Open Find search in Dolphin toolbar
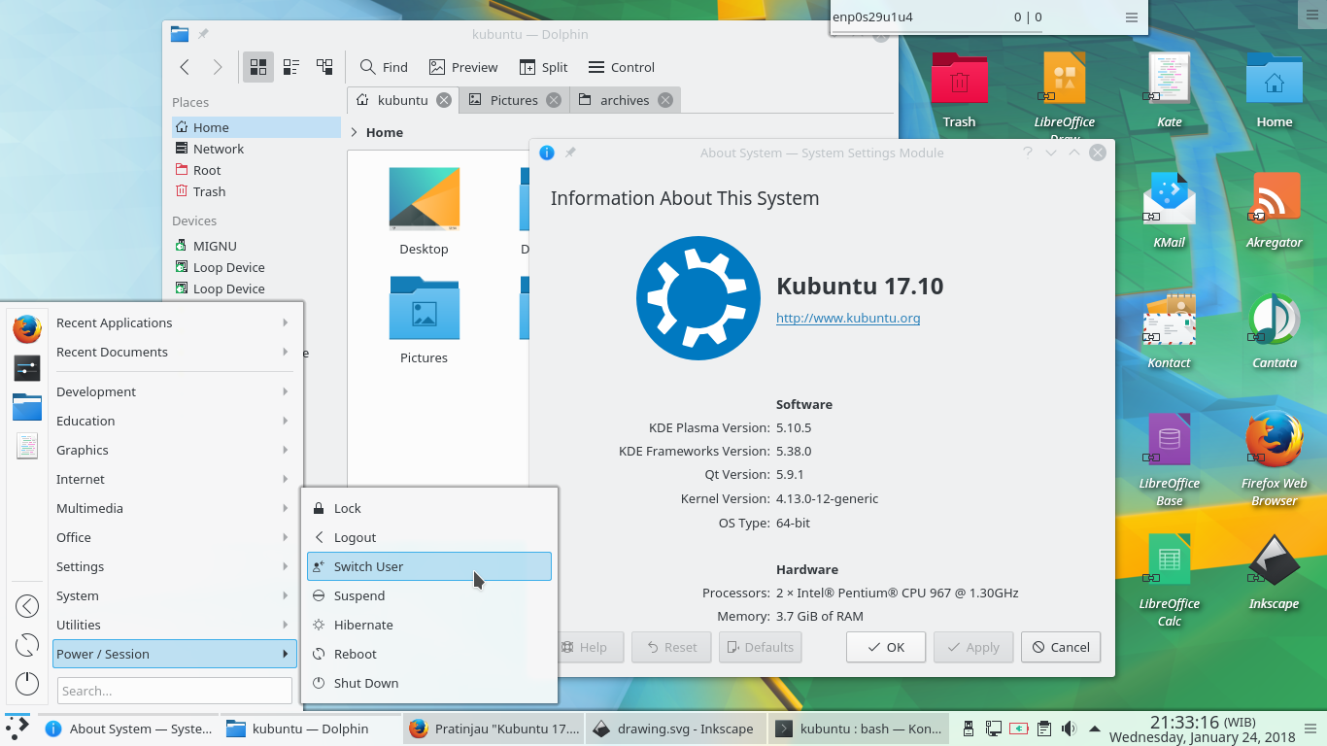 383,67
